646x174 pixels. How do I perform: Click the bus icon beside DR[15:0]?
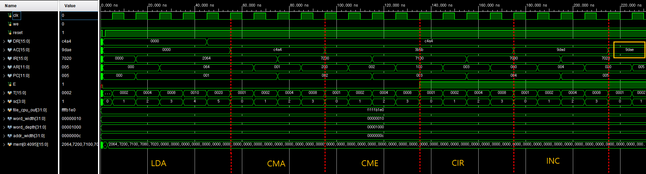click(x=10, y=41)
